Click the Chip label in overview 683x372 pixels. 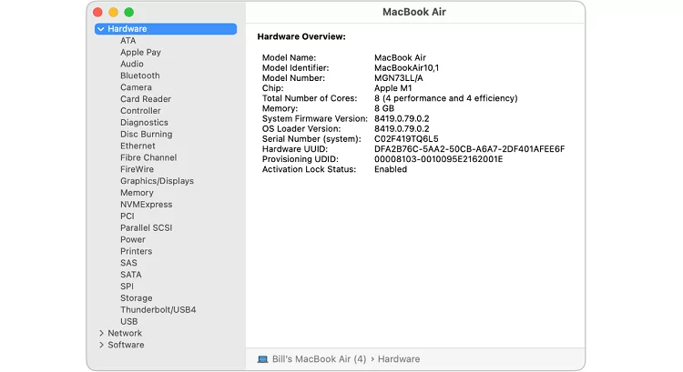(272, 88)
